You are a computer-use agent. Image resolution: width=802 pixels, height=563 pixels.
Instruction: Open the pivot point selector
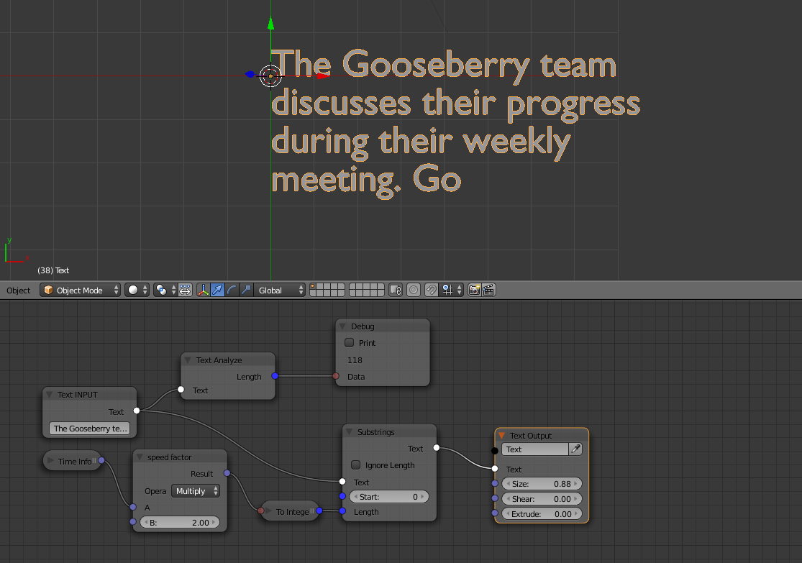click(x=165, y=290)
